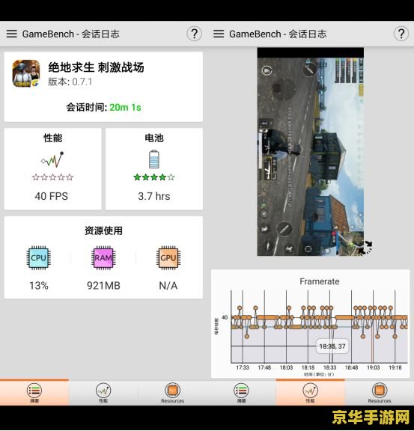Open the 性能 40 FPS card

[x=52, y=169]
